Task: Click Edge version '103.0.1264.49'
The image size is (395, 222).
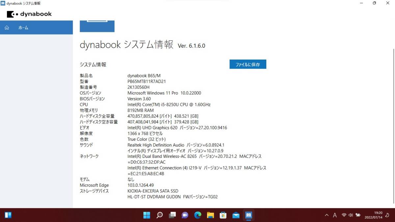Action: point(141,185)
